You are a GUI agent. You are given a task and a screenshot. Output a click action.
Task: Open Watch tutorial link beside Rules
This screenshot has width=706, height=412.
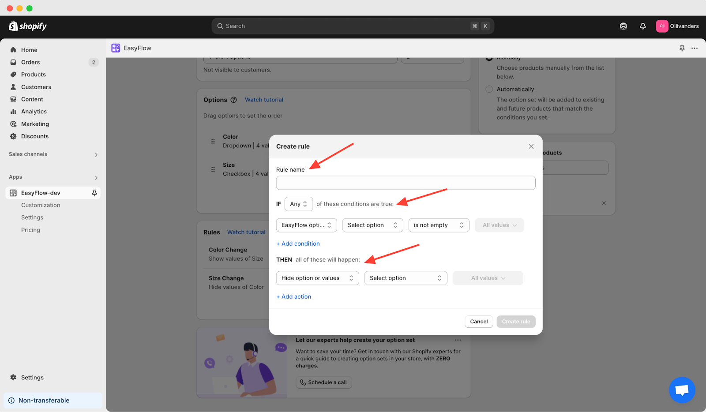246,232
